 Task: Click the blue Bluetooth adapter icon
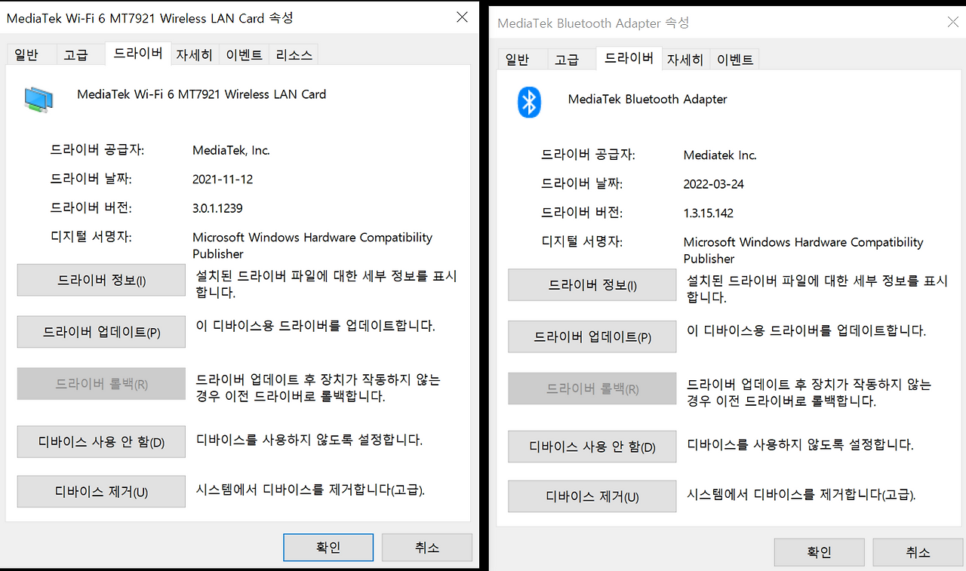pyautogui.click(x=528, y=103)
